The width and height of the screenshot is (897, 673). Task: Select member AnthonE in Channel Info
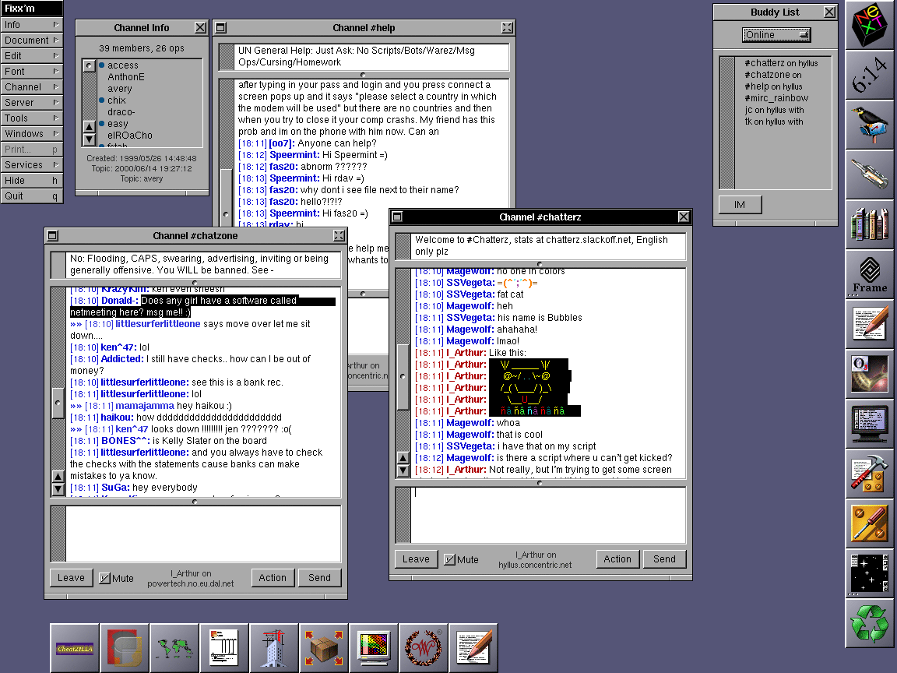[x=126, y=76]
